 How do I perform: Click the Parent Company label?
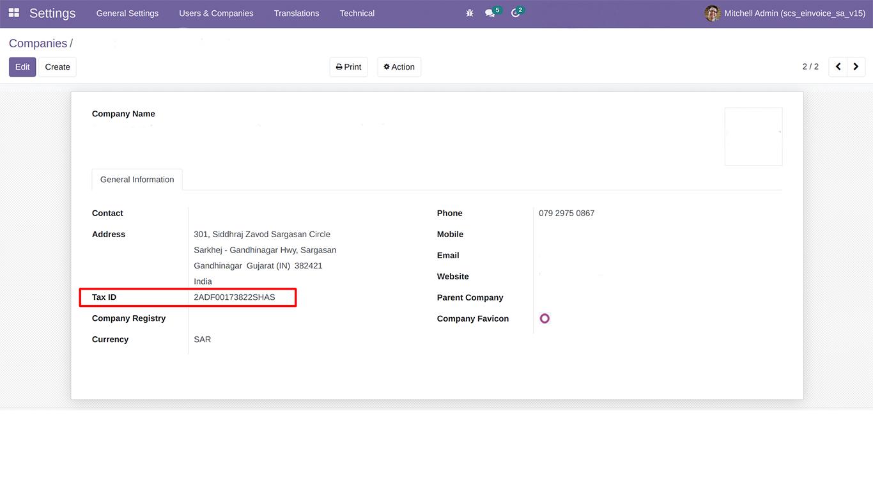pos(470,297)
